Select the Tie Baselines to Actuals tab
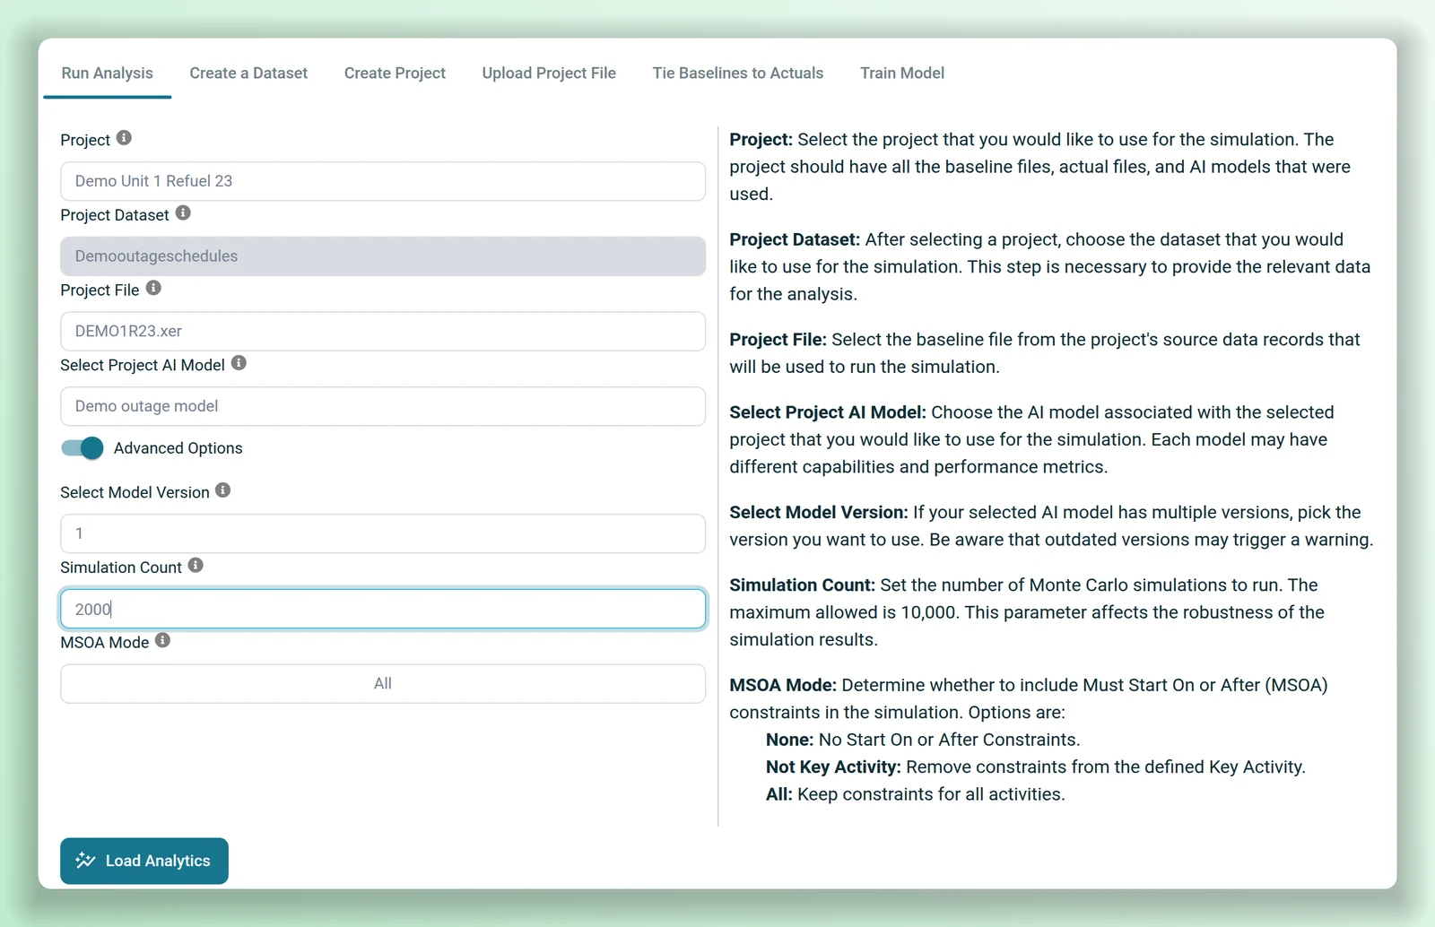The image size is (1435, 927). pos(738,74)
